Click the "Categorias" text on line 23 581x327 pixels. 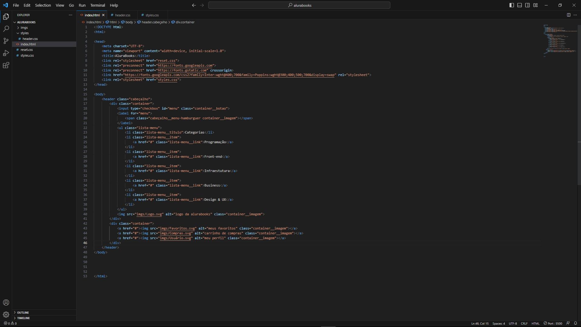[195, 132]
